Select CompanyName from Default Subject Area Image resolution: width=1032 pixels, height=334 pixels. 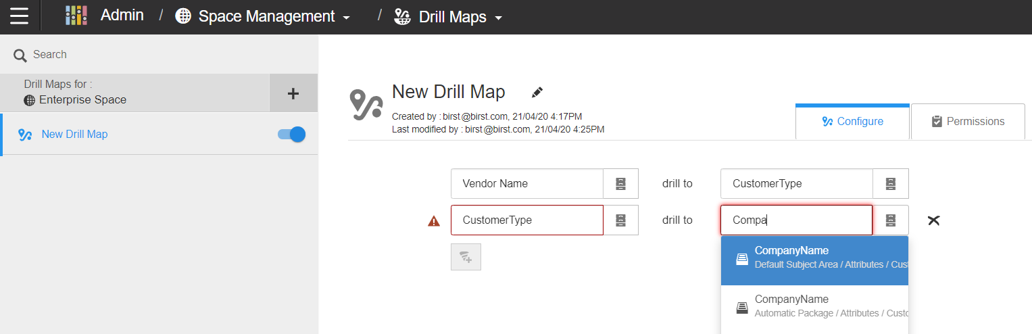(814, 260)
